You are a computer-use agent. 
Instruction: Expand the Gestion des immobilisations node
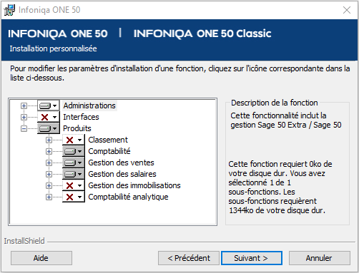pos(49,185)
